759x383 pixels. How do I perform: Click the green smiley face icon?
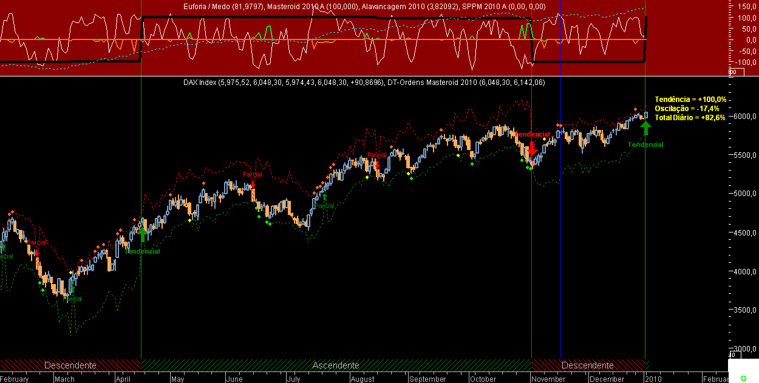744,378
